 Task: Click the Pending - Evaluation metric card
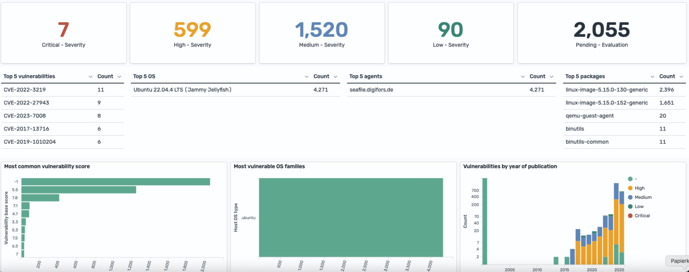coord(601,33)
